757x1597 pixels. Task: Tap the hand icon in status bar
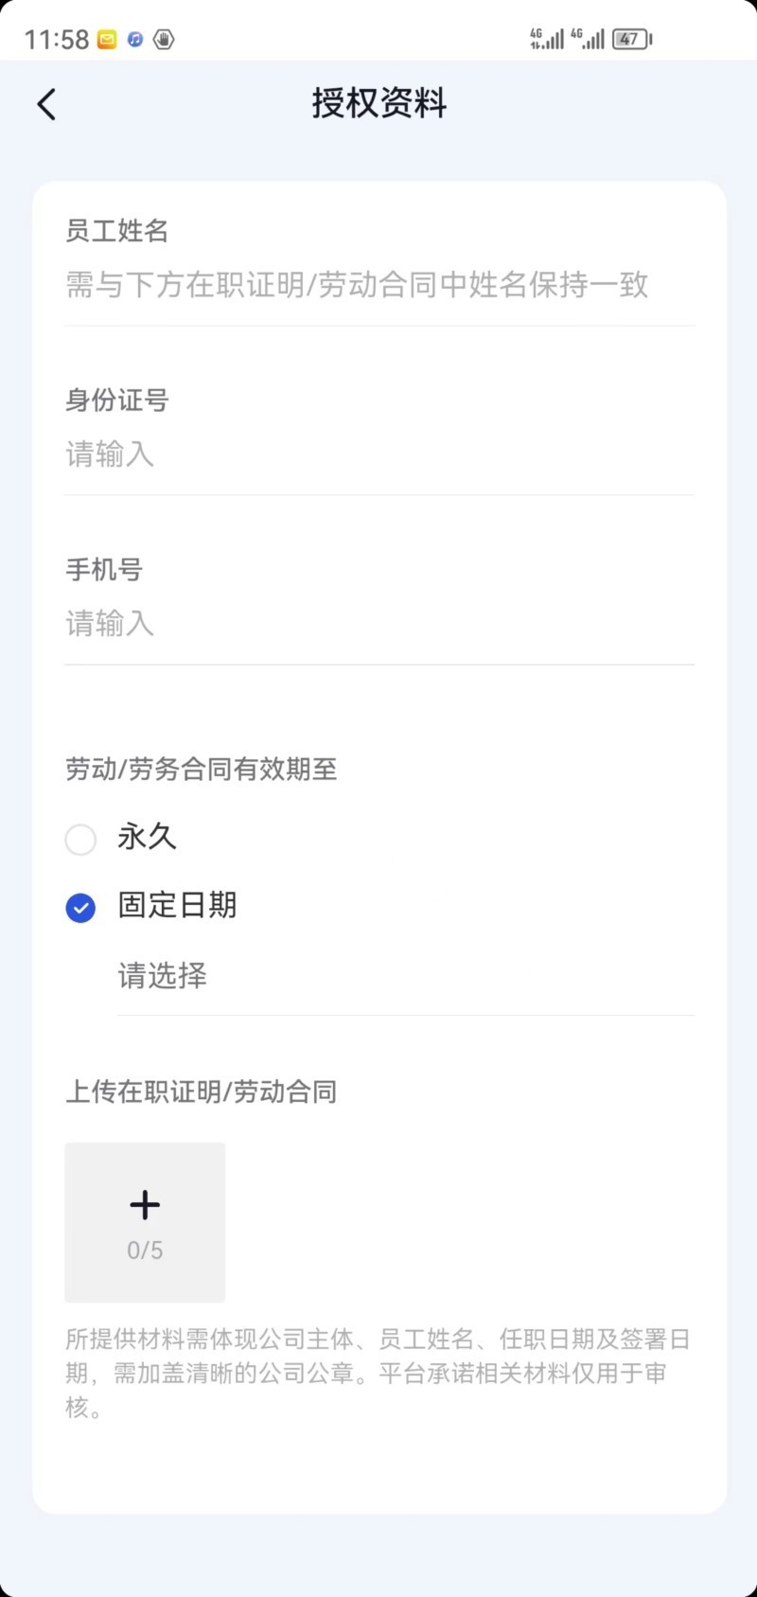click(x=164, y=40)
